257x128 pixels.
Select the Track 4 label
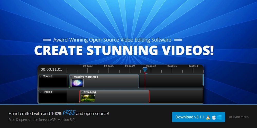click(48, 76)
